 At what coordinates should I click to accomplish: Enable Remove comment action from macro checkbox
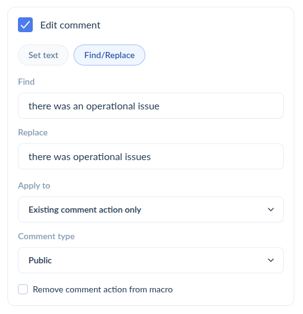pos(23,289)
